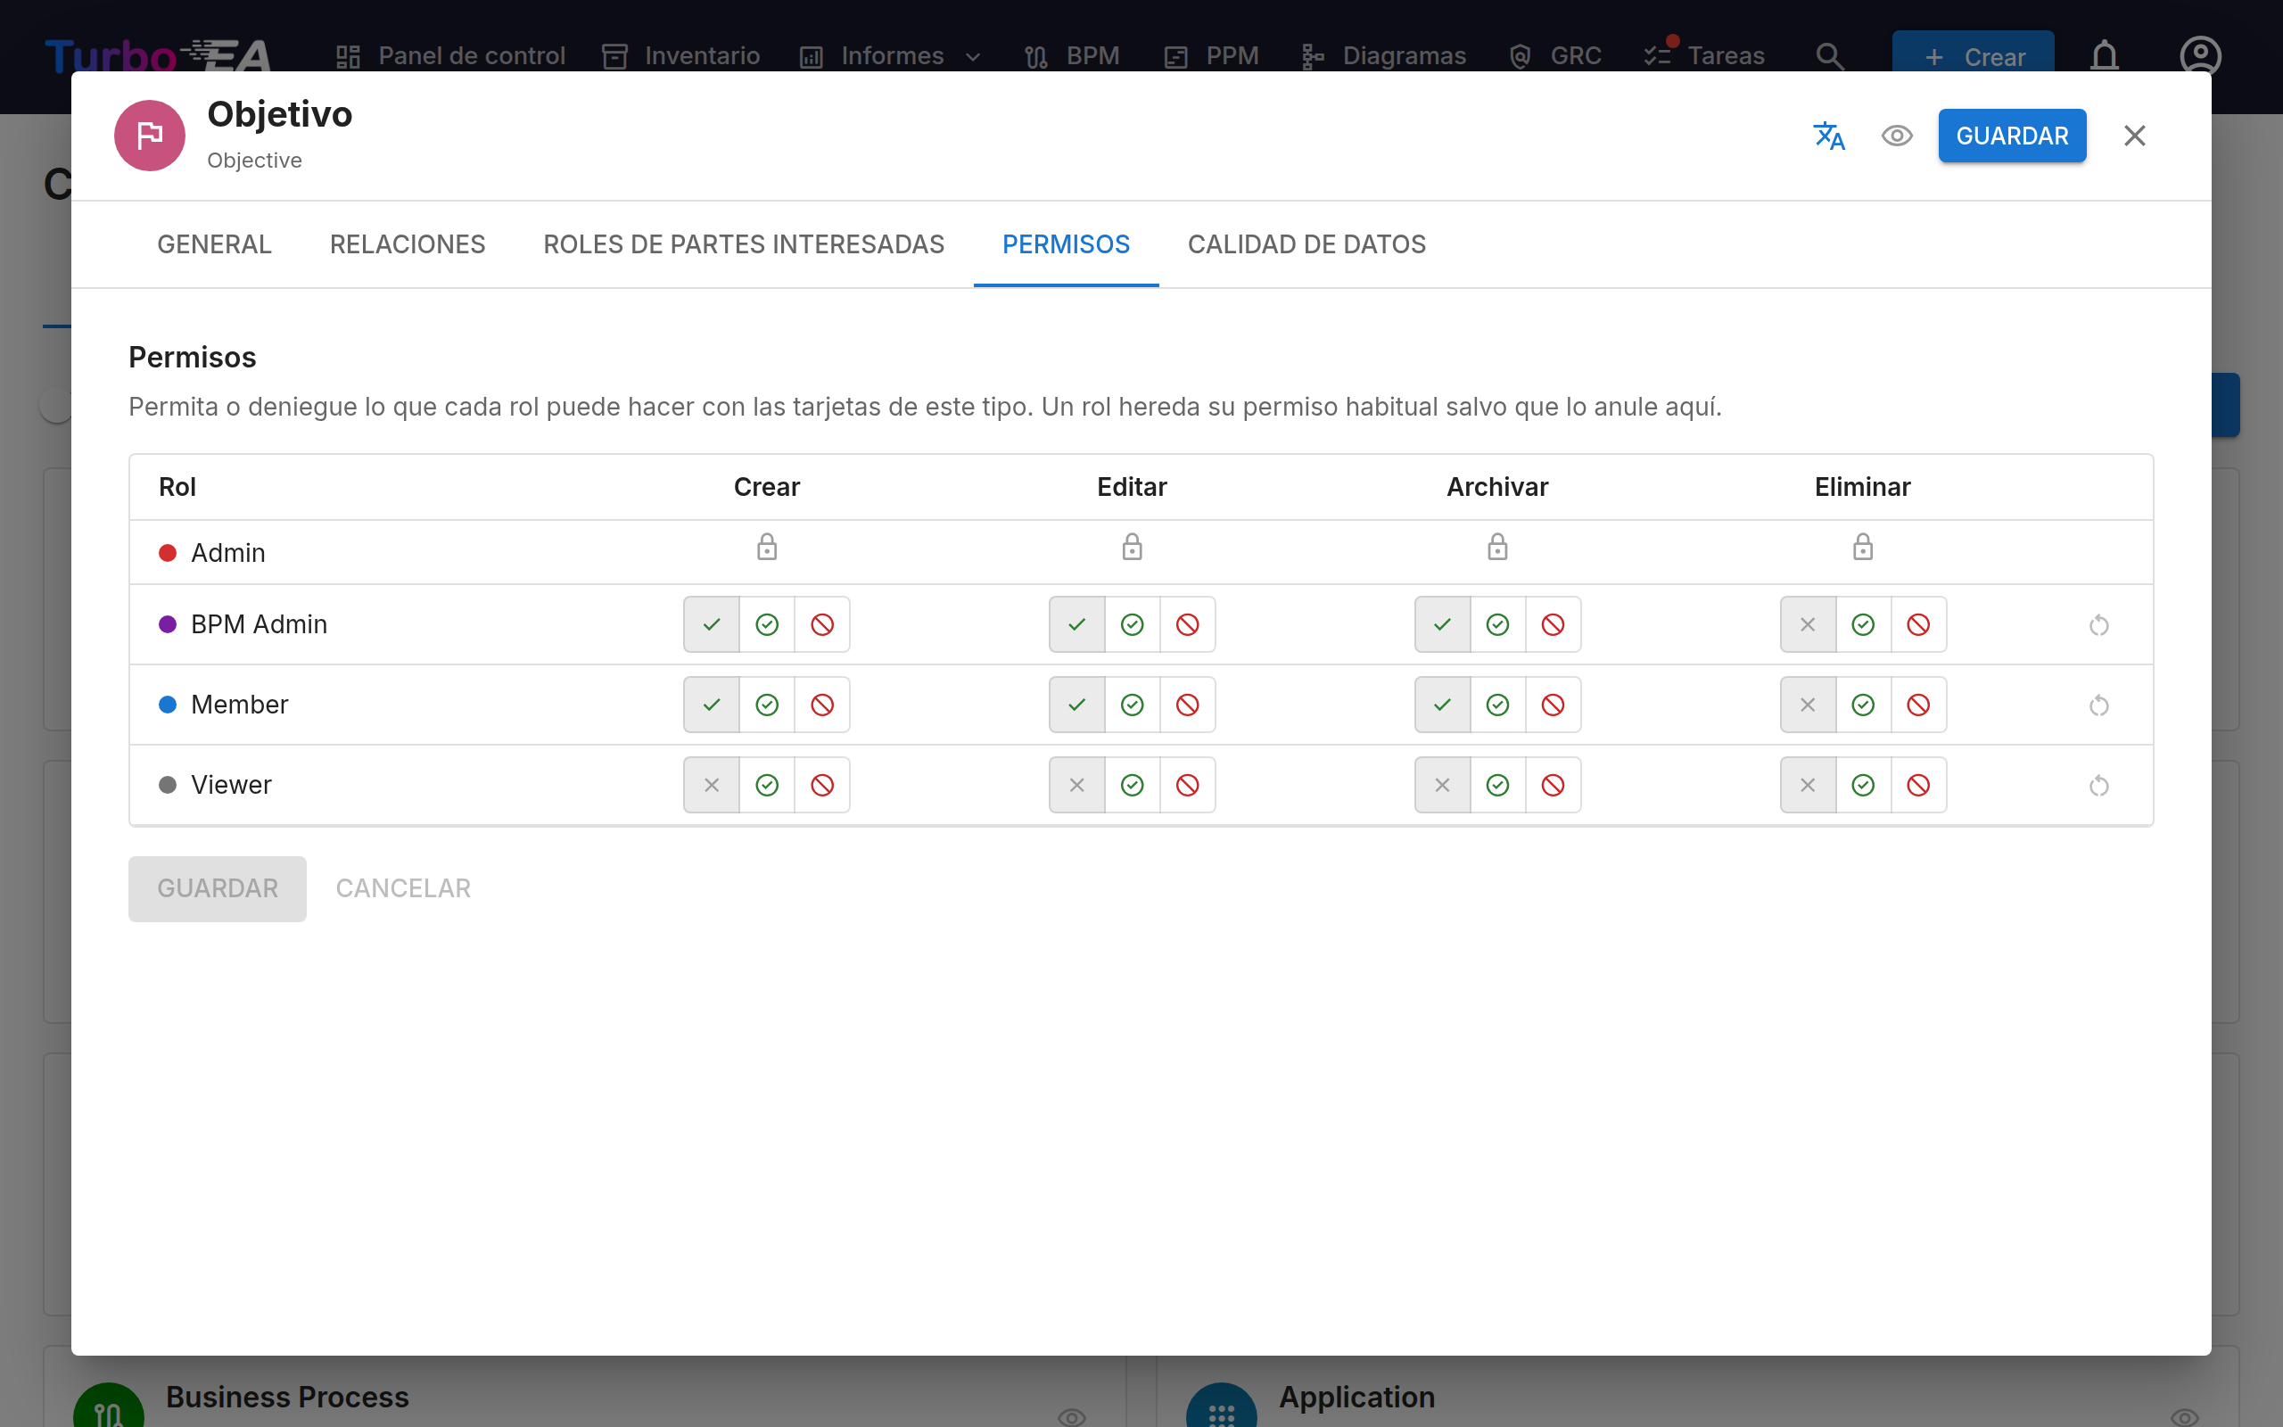
Task: Open notifications bell
Action: (x=2105, y=56)
